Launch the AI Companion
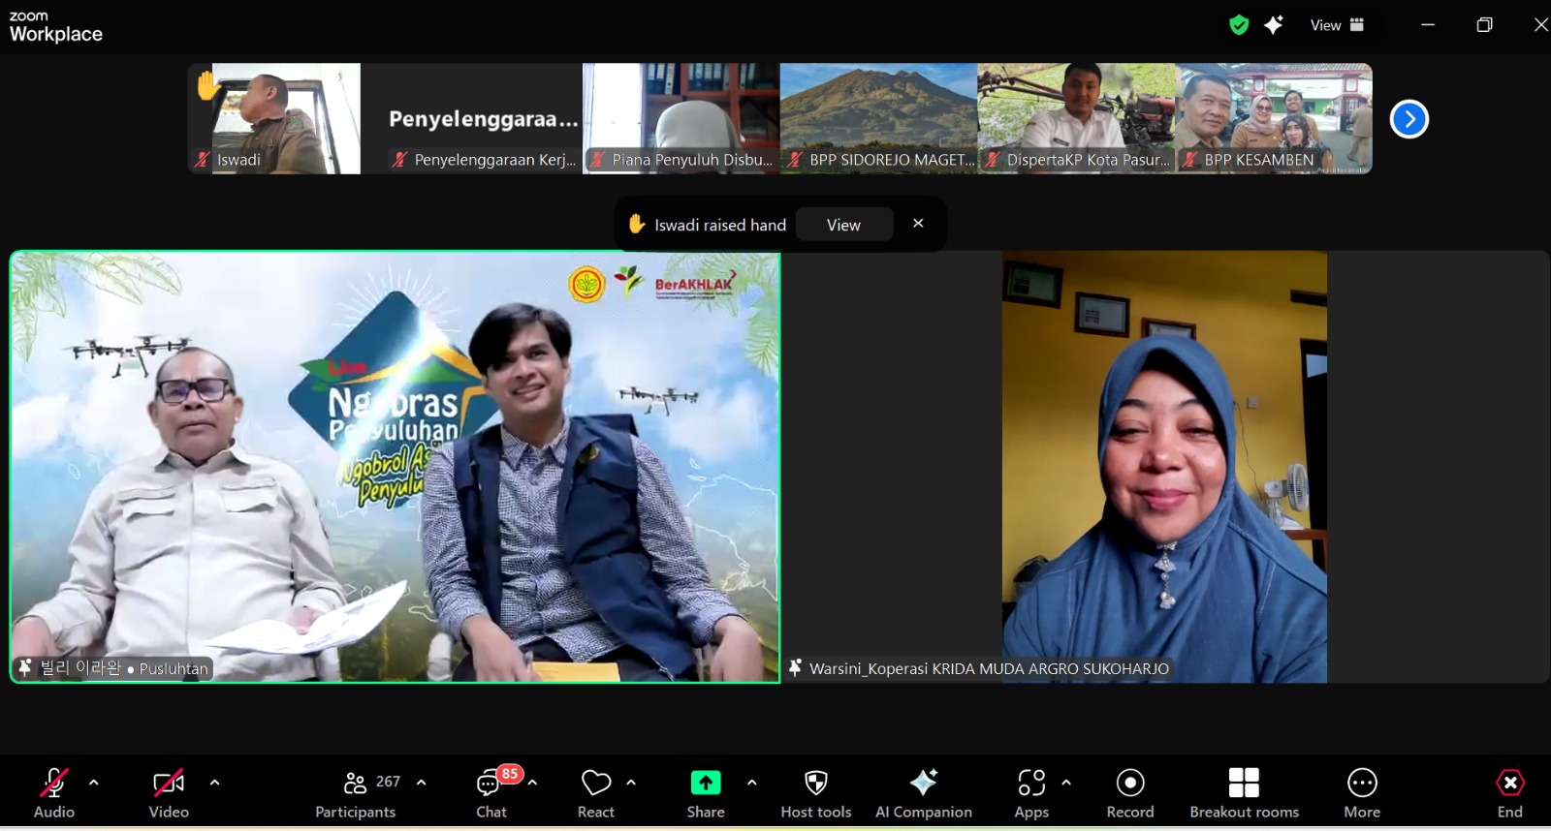 (x=923, y=793)
